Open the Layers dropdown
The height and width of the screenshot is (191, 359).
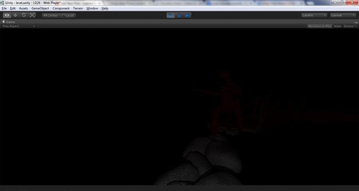(314, 15)
